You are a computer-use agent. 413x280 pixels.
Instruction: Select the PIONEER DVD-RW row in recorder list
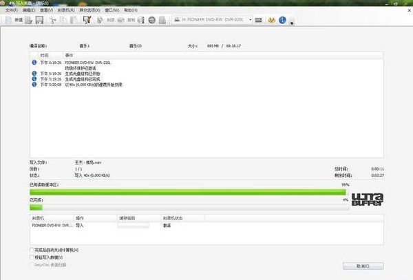coord(52,225)
